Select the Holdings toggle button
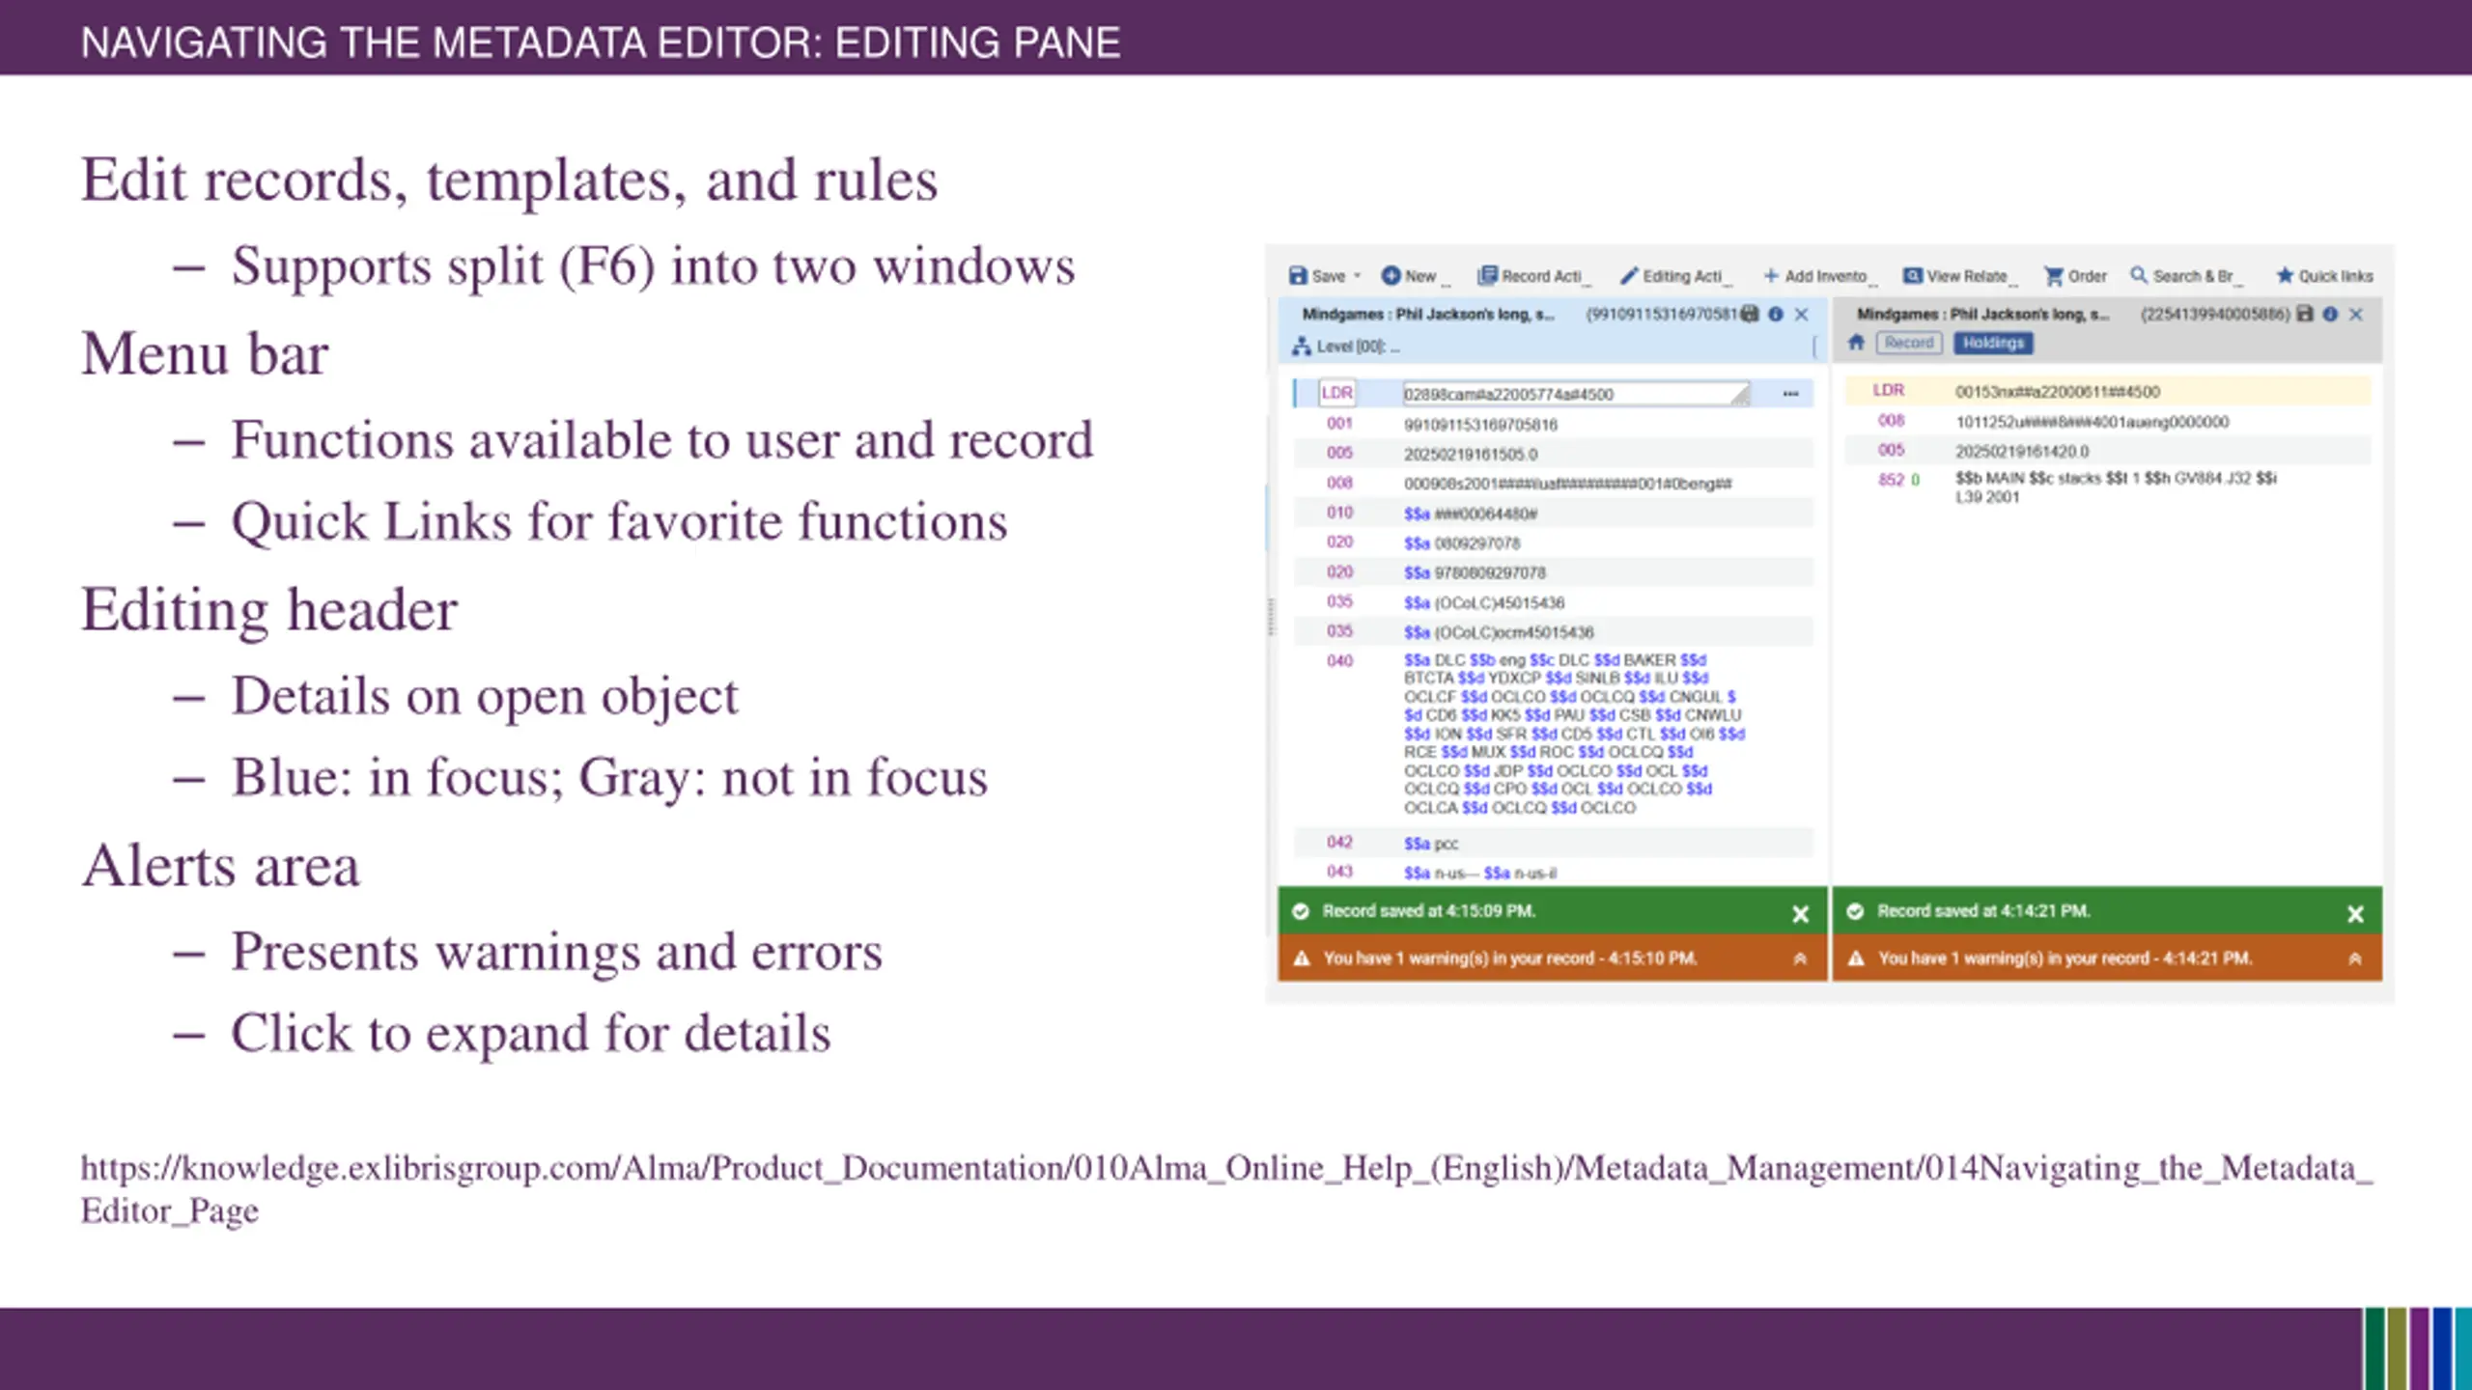Viewport: 2472px width, 1390px height. [1993, 343]
